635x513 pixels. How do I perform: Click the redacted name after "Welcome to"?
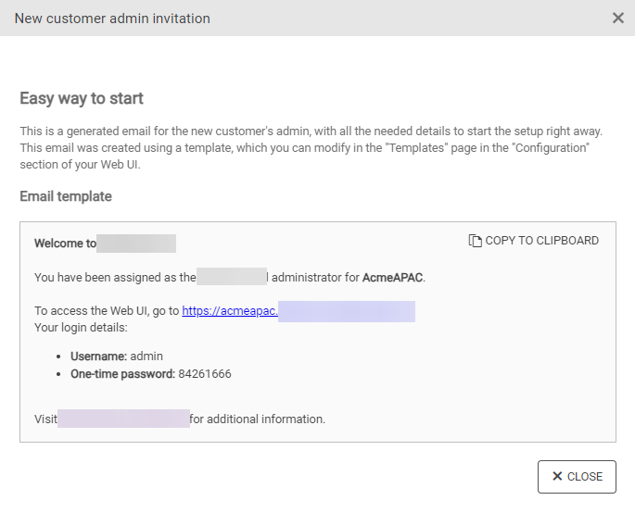[136, 244]
